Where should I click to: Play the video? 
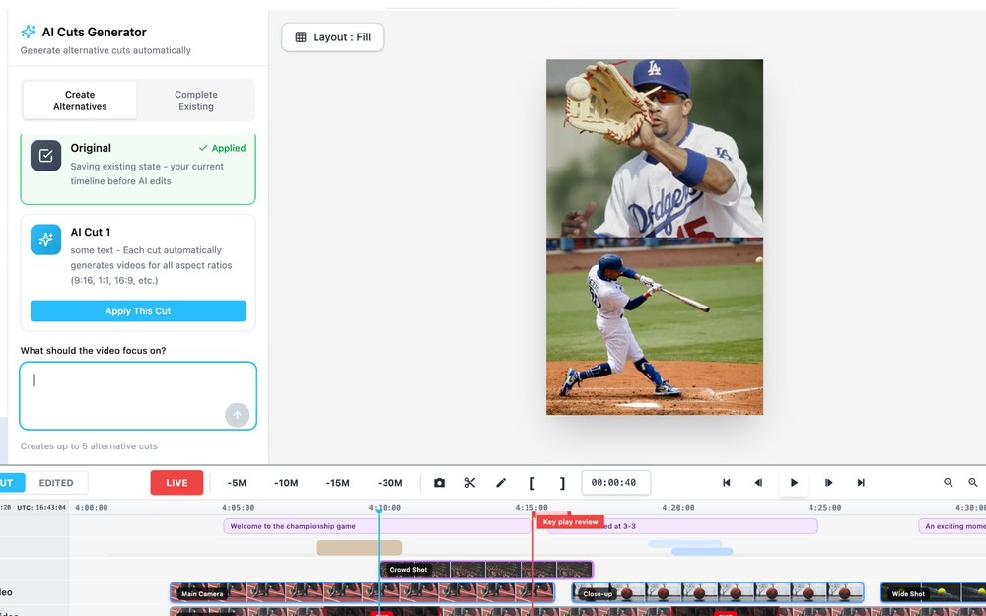[x=794, y=483]
